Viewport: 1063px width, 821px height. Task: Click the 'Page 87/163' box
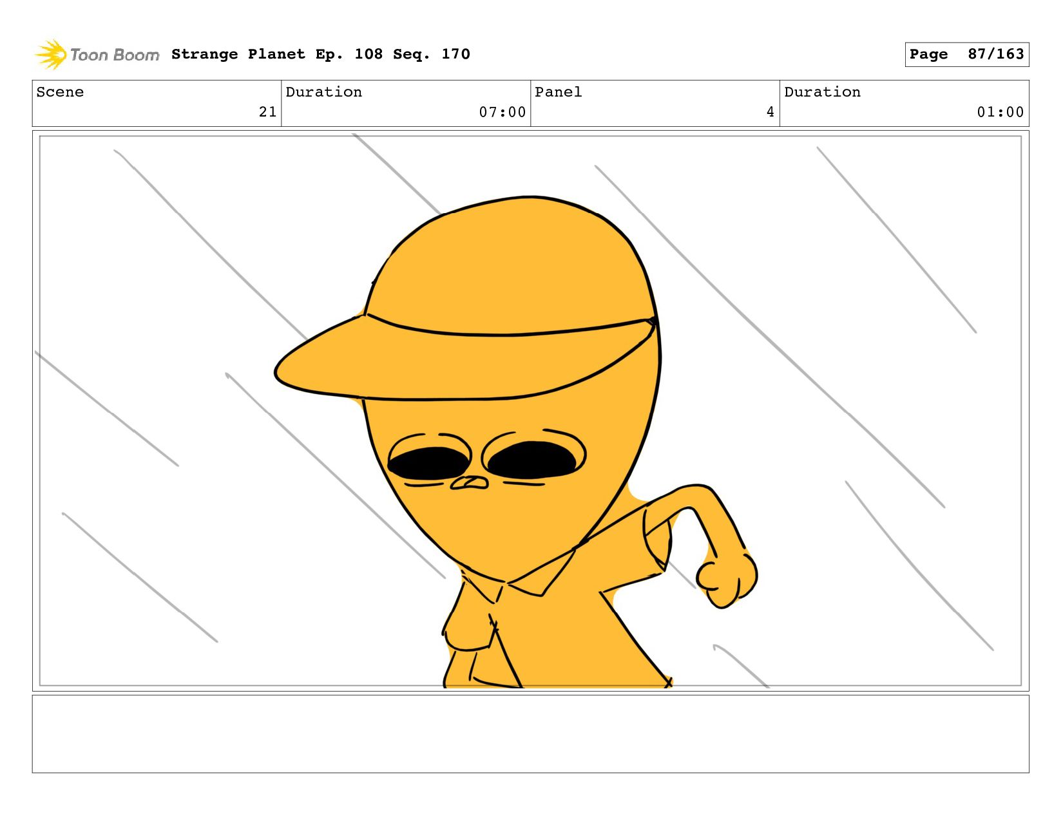[966, 54]
